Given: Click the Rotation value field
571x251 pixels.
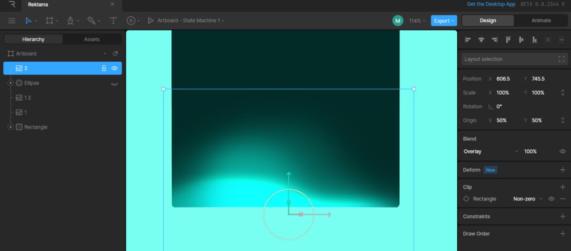Looking at the screenshot, I should coord(499,106).
